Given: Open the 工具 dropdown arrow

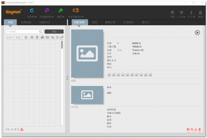Looking at the screenshot, I should pyautogui.click(x=184, y=17).
